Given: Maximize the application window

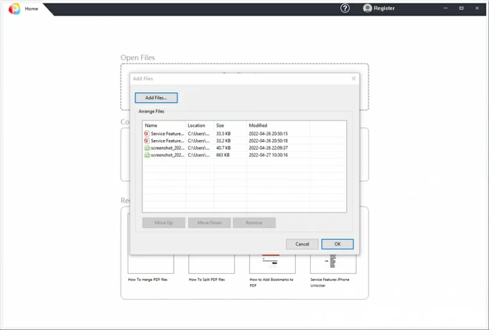Looking at the screenshot, I should tap(461, 8).
